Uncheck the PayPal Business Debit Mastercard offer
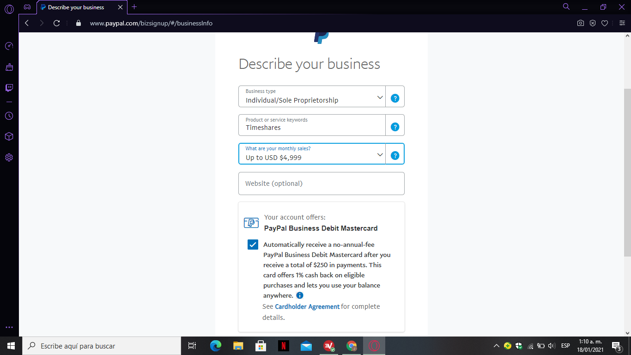This screenshot has height=355, width=631. 253,245
